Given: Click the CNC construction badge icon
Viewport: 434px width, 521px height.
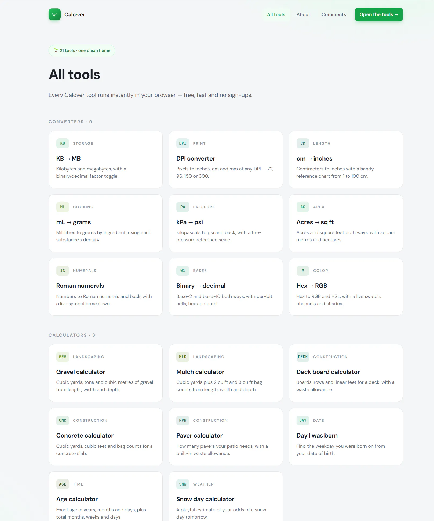Looking at the screenshot, I should pyautogui.click(x=63, y=420).
